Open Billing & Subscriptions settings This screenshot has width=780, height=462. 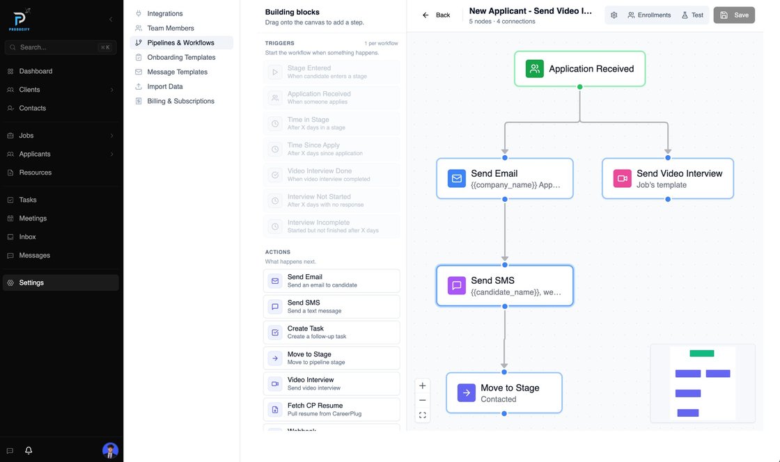[x=180, y=101]
